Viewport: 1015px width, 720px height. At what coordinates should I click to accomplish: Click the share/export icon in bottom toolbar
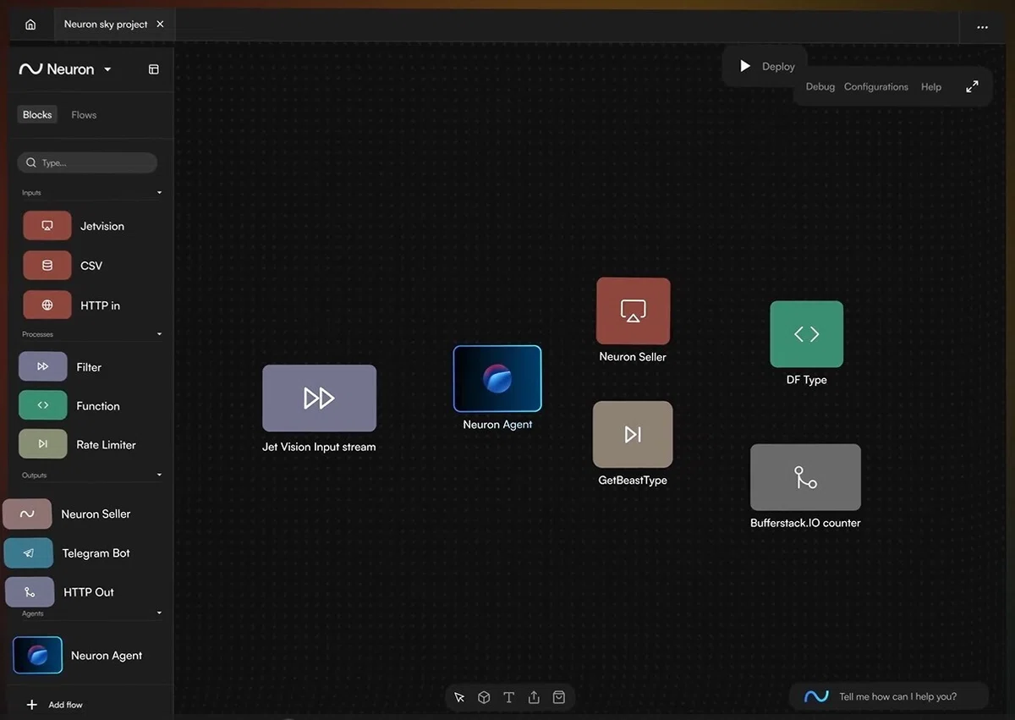click(x=534, y=698)
